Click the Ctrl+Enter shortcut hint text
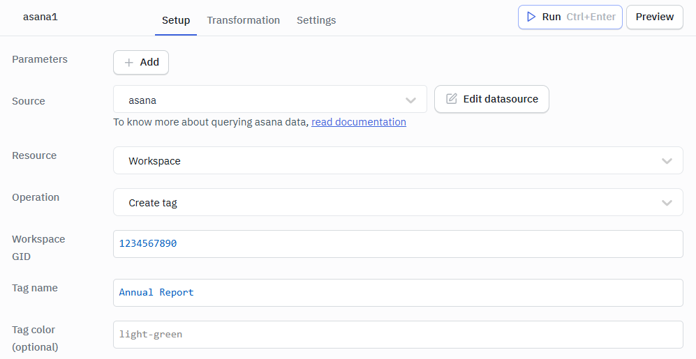 [x=591, y=17]
